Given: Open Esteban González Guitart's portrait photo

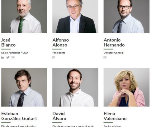Looking at the screenshot, I should 24,87.
